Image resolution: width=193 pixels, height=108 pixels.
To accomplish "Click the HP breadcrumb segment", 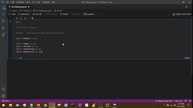I will pos(21,11).
